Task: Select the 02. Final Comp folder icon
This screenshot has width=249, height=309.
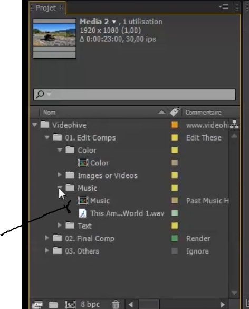Action: tap(58, 238)
